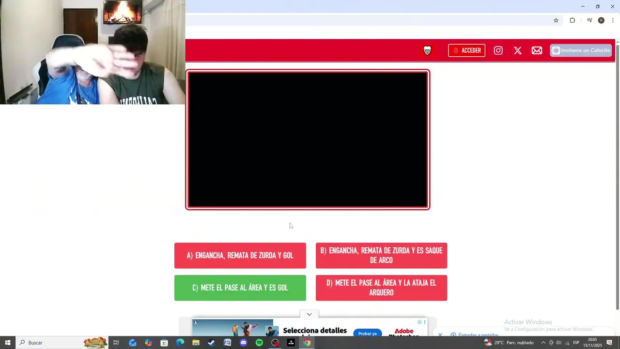Open Steam from the taskbar
The height and width of the screenshot is (349, 620).
pos(212,343)
